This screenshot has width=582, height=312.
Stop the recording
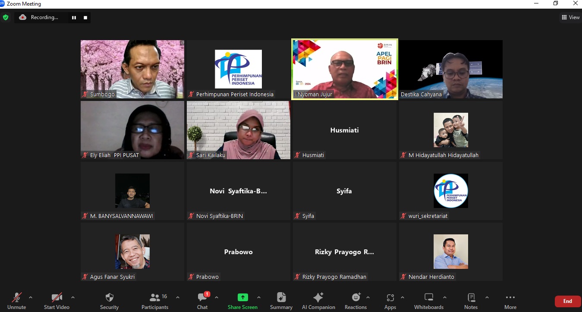(85, 17)
